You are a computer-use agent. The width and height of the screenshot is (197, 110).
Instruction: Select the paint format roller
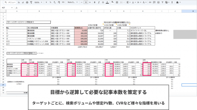click(31, 2)
